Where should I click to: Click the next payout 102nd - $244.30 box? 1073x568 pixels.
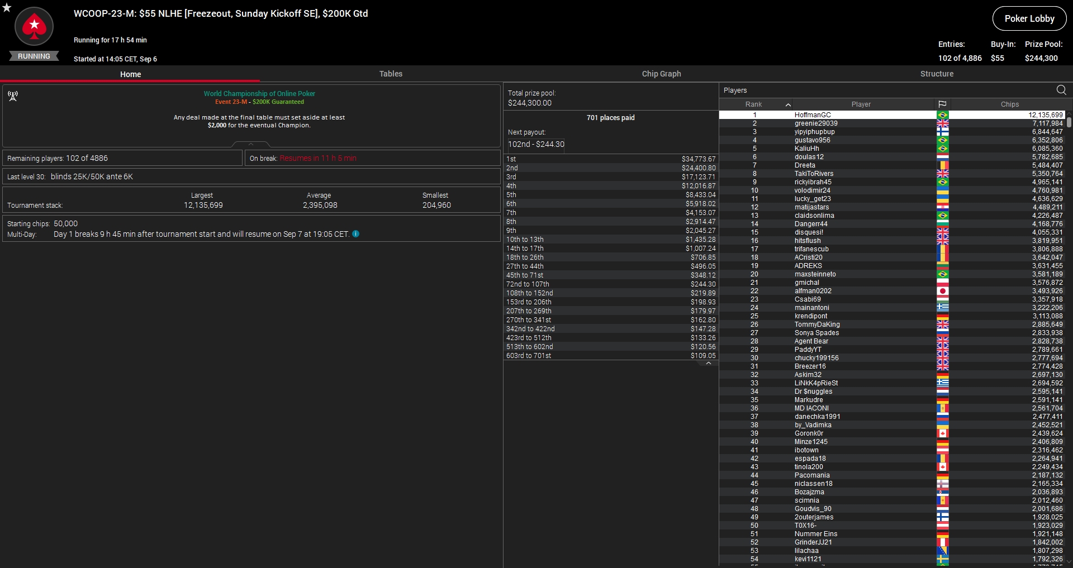point(536,144)
